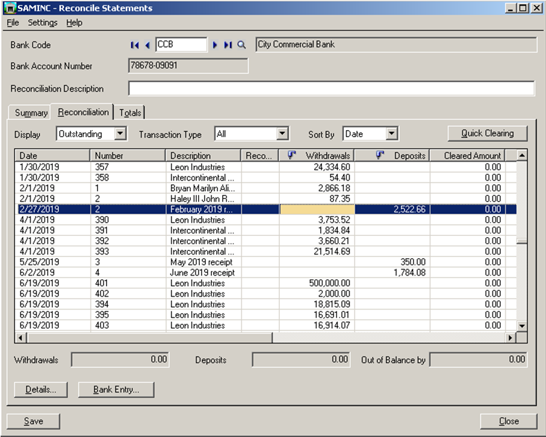Click the Bank Code input field
The height and width of the screenshot is (437, 546).
pos(181,45)
